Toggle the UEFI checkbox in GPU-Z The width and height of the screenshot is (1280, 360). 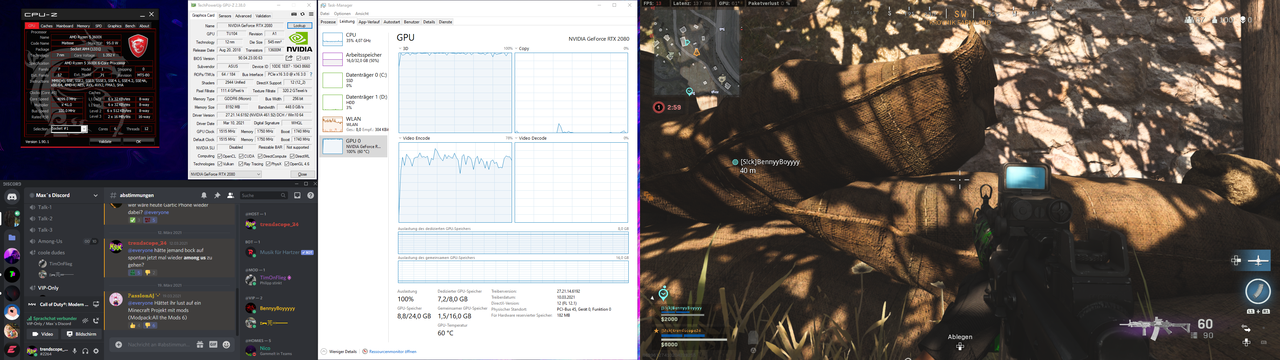[x=298, y=58]
